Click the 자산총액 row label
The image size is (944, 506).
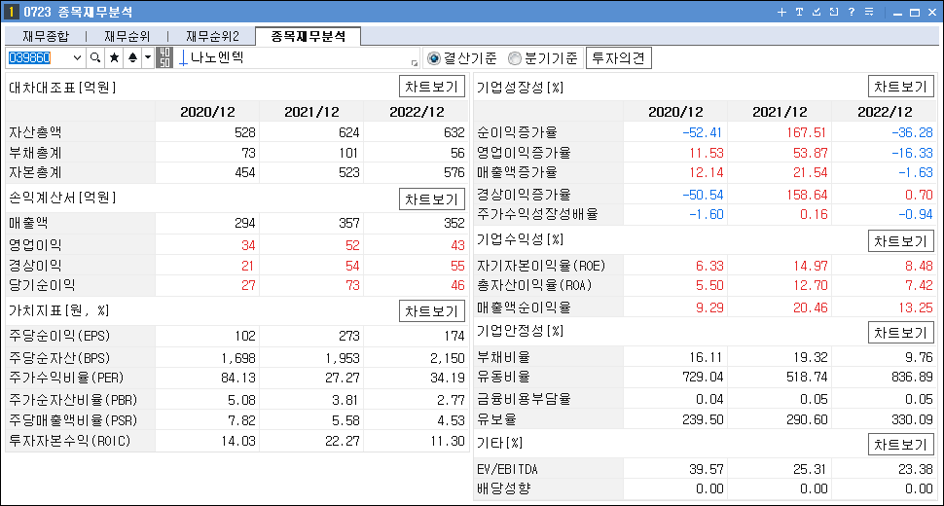click(x=35, y=132)
